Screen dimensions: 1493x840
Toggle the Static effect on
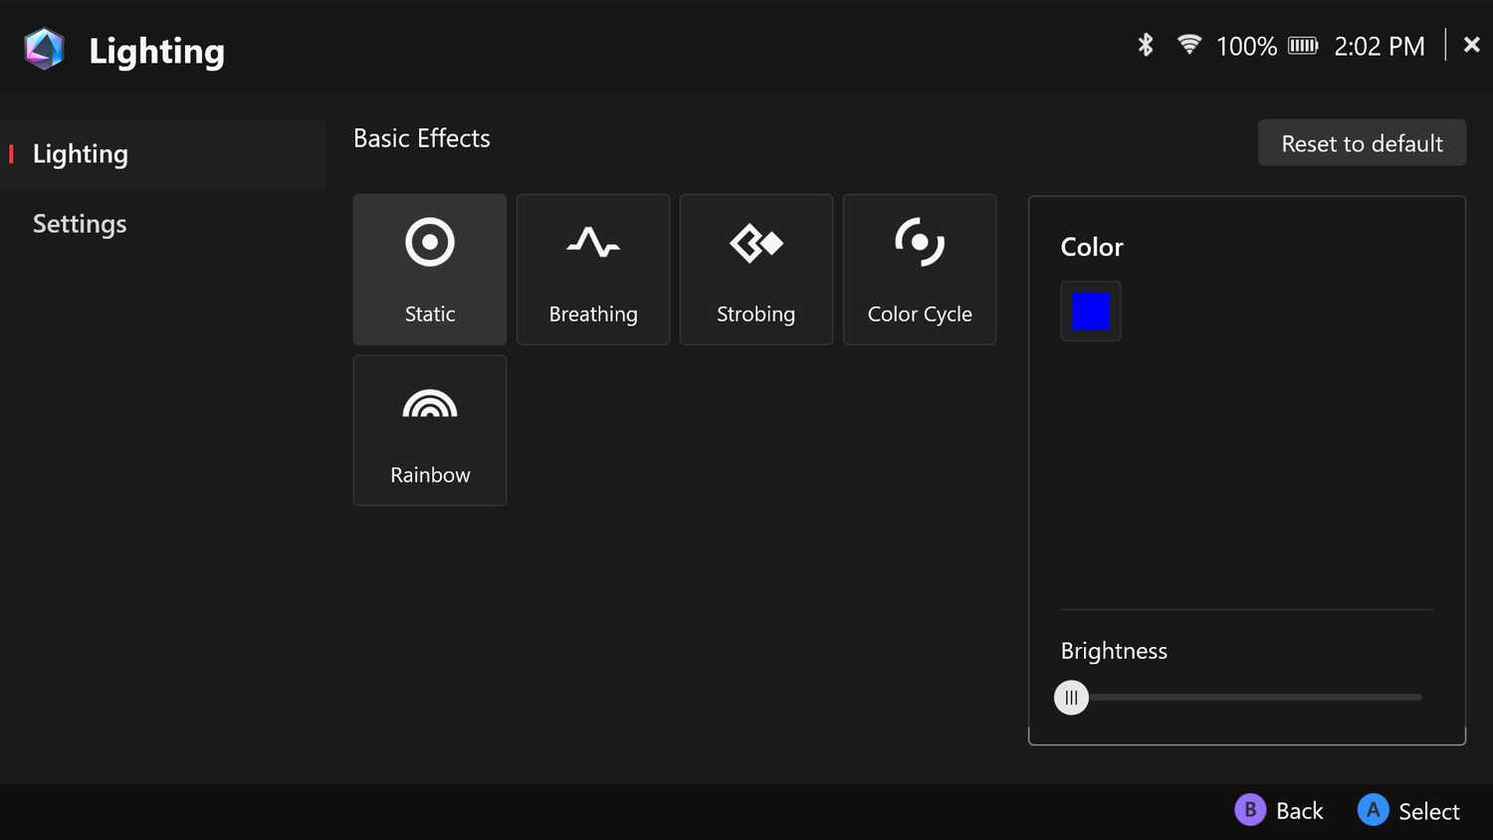pos(430,269)
